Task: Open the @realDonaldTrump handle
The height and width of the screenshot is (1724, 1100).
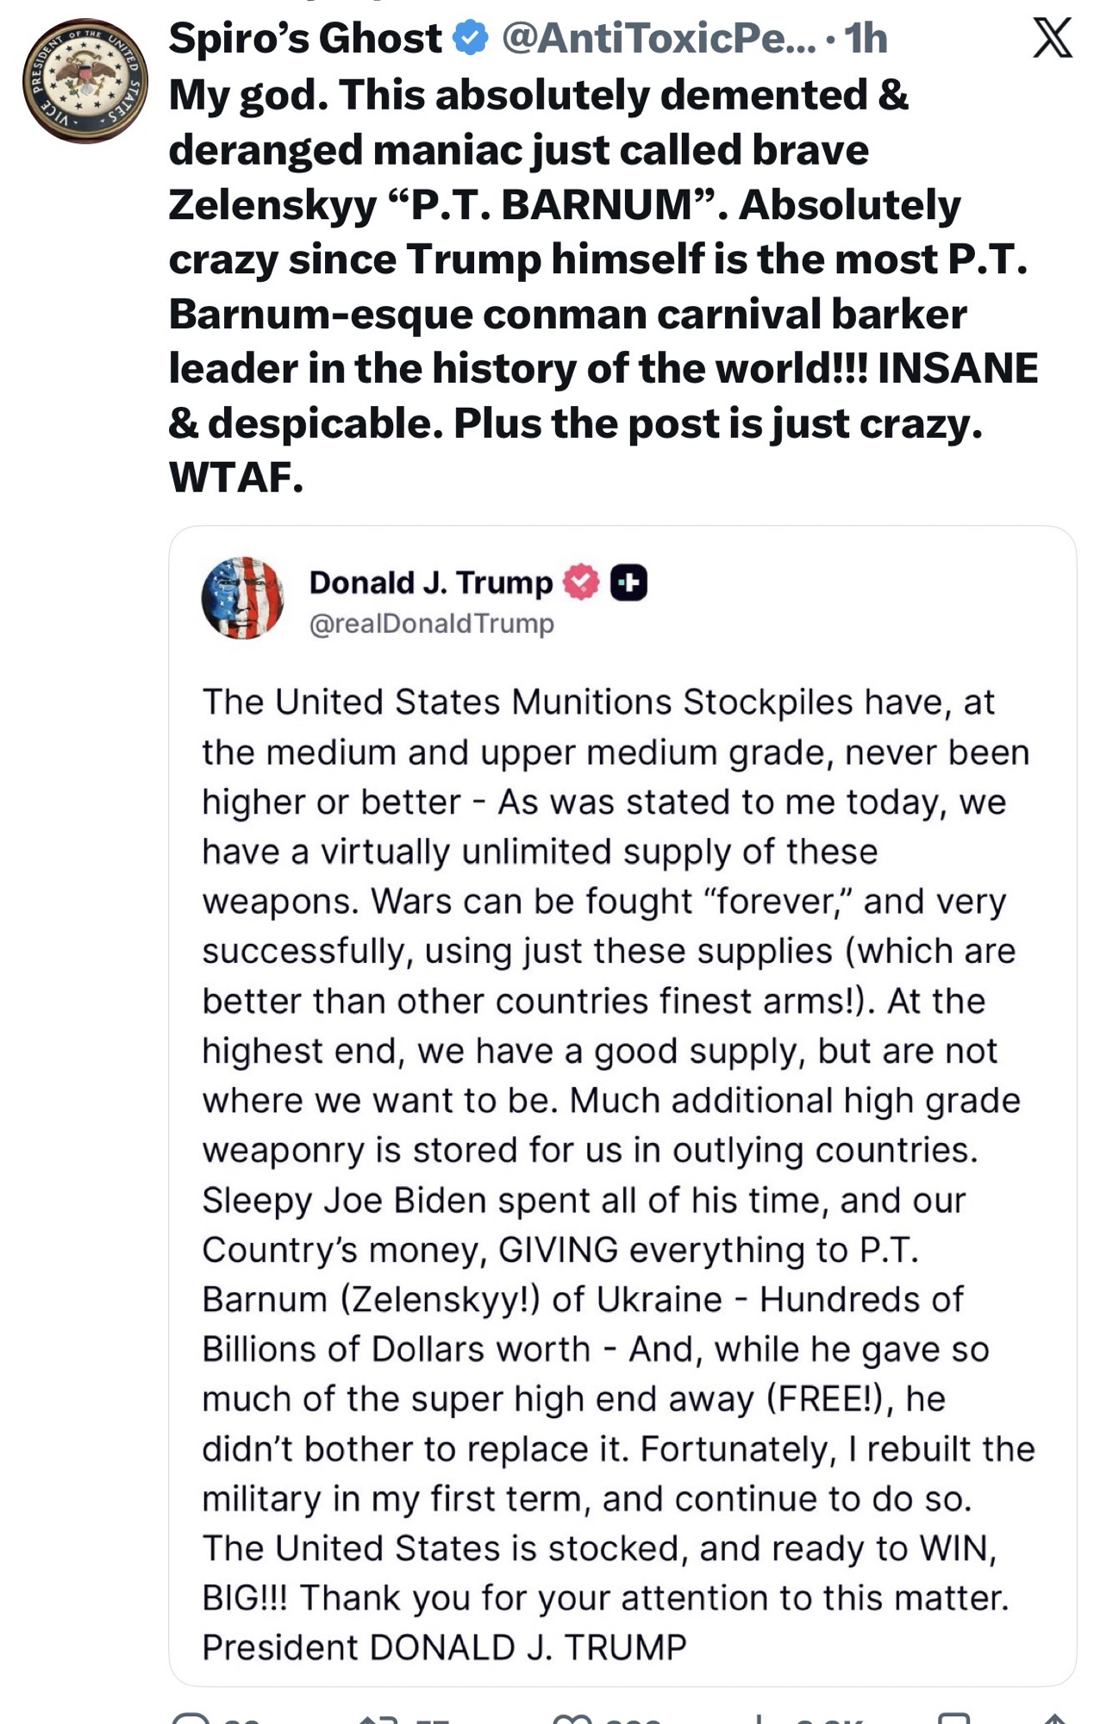Action: (431, 623)
